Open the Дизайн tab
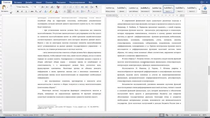This screenshot has height=118, width=210. pyautogui.click(x=29, y=2)
